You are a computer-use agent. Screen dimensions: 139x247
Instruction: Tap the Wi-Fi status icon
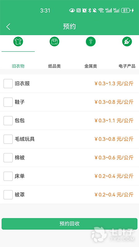tap(101, 10)
